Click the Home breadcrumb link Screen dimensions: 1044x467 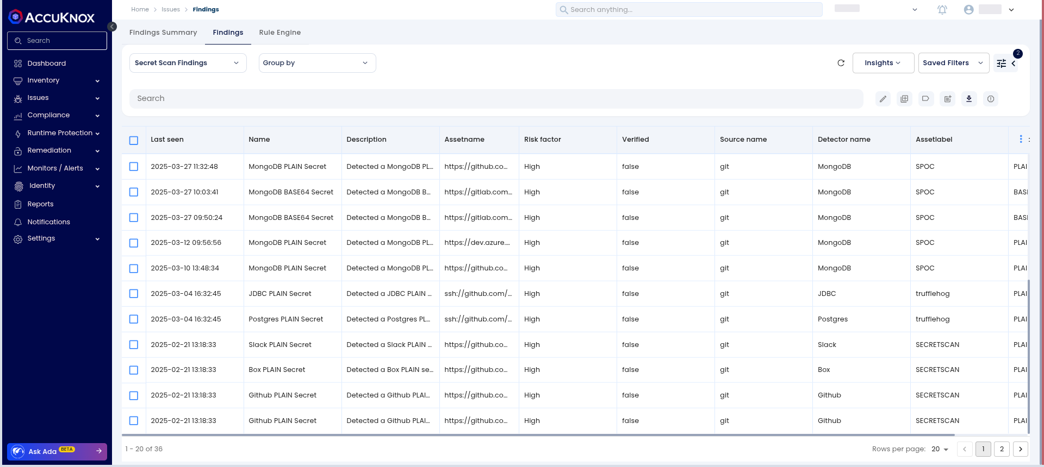(x=140, y=10)
